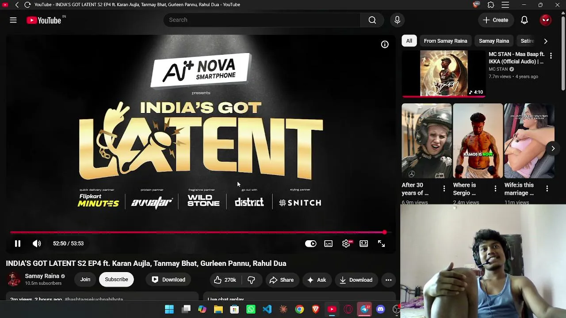Open Discord from taskbar
This screenshot has width=566, height=318.
pyautogui.click(x=380, y=309)
